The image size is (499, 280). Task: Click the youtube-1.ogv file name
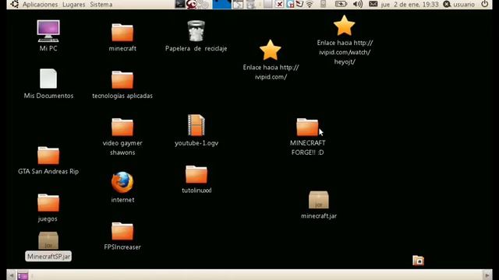[196, 143]
